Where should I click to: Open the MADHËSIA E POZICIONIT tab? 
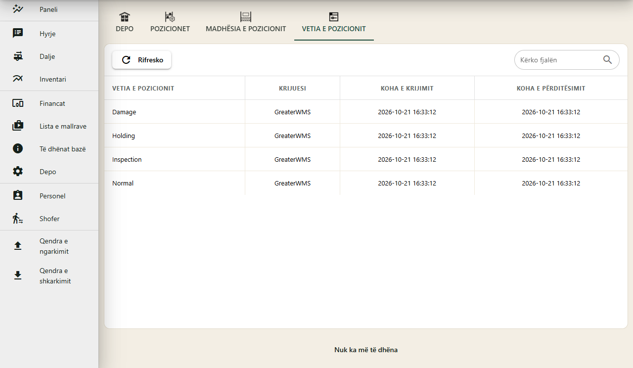point(246,24)
